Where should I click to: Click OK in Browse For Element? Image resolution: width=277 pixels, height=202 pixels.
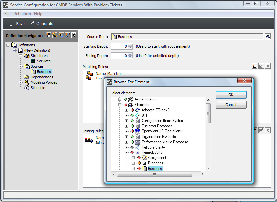point(231,95)
